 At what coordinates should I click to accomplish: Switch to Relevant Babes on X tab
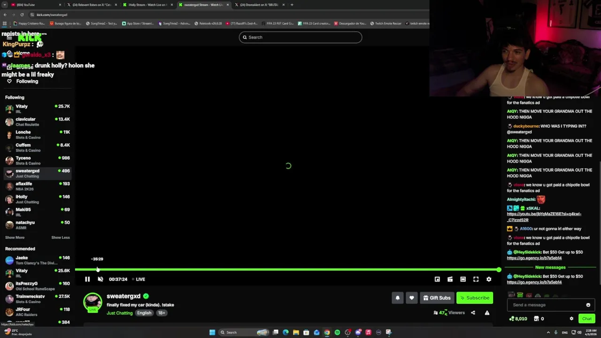pos(92,5)
